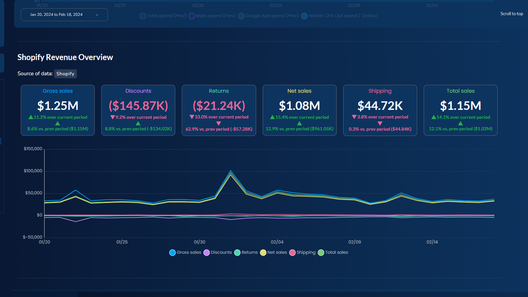This screenshot has width=528, height=297.
Task: Click the 11.2% over current period text
Action: point(61,117)
